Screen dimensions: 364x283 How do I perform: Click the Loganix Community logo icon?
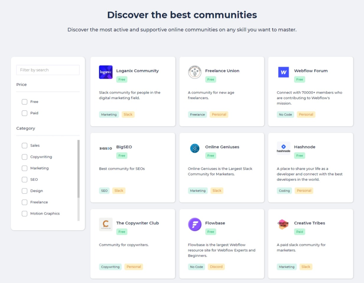click(106, 72)
